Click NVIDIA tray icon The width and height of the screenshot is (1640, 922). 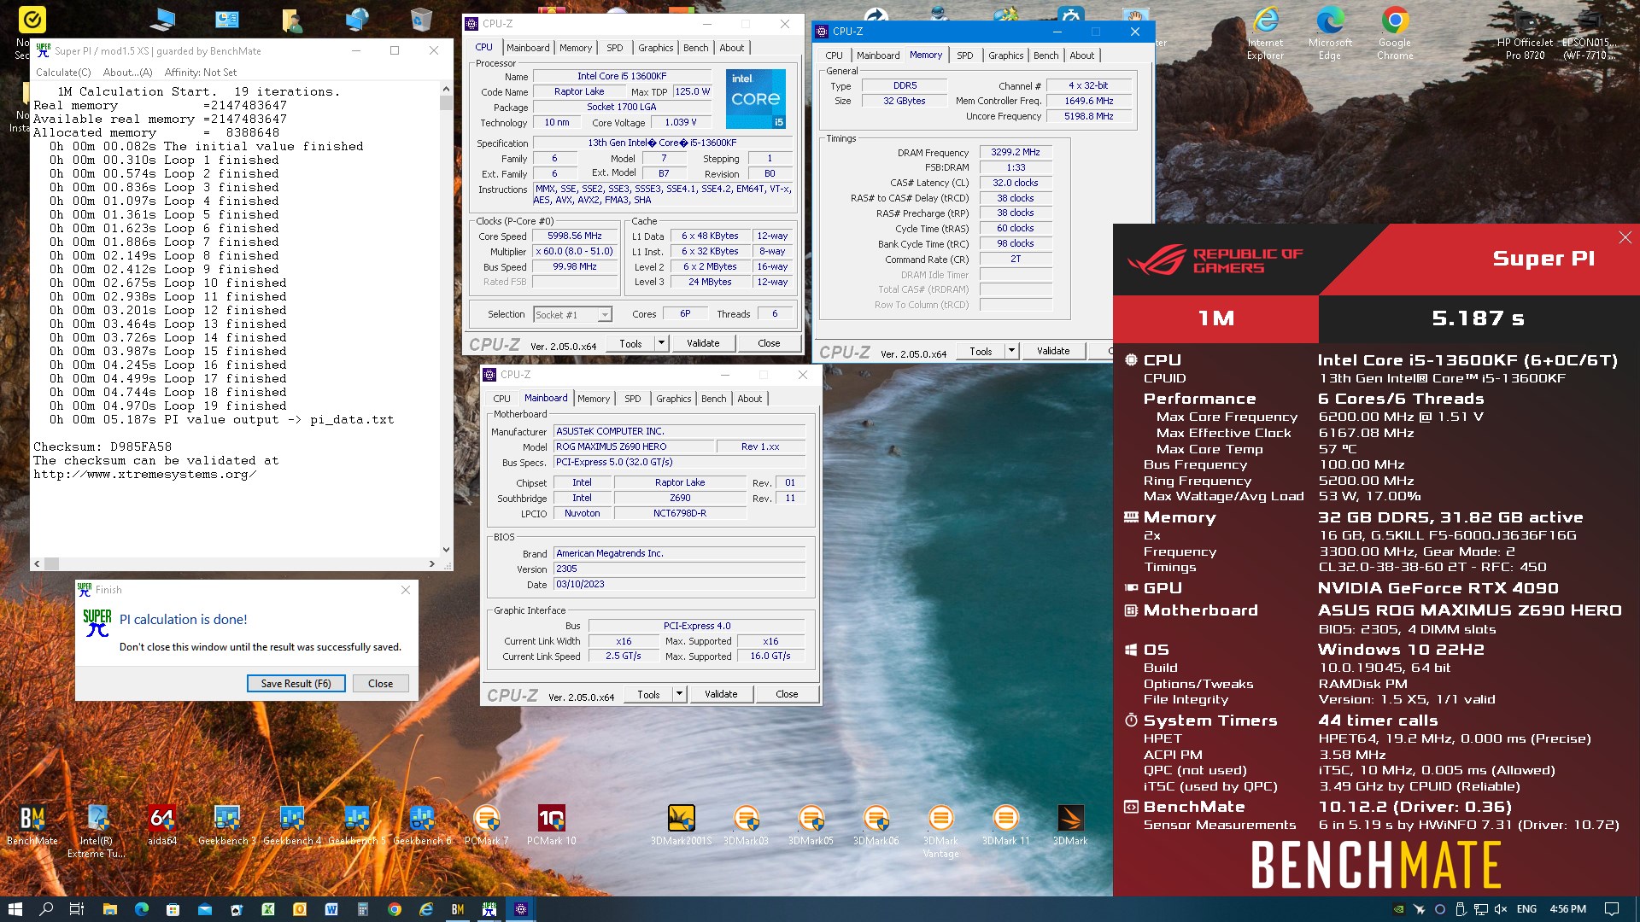coord(1398,909)
